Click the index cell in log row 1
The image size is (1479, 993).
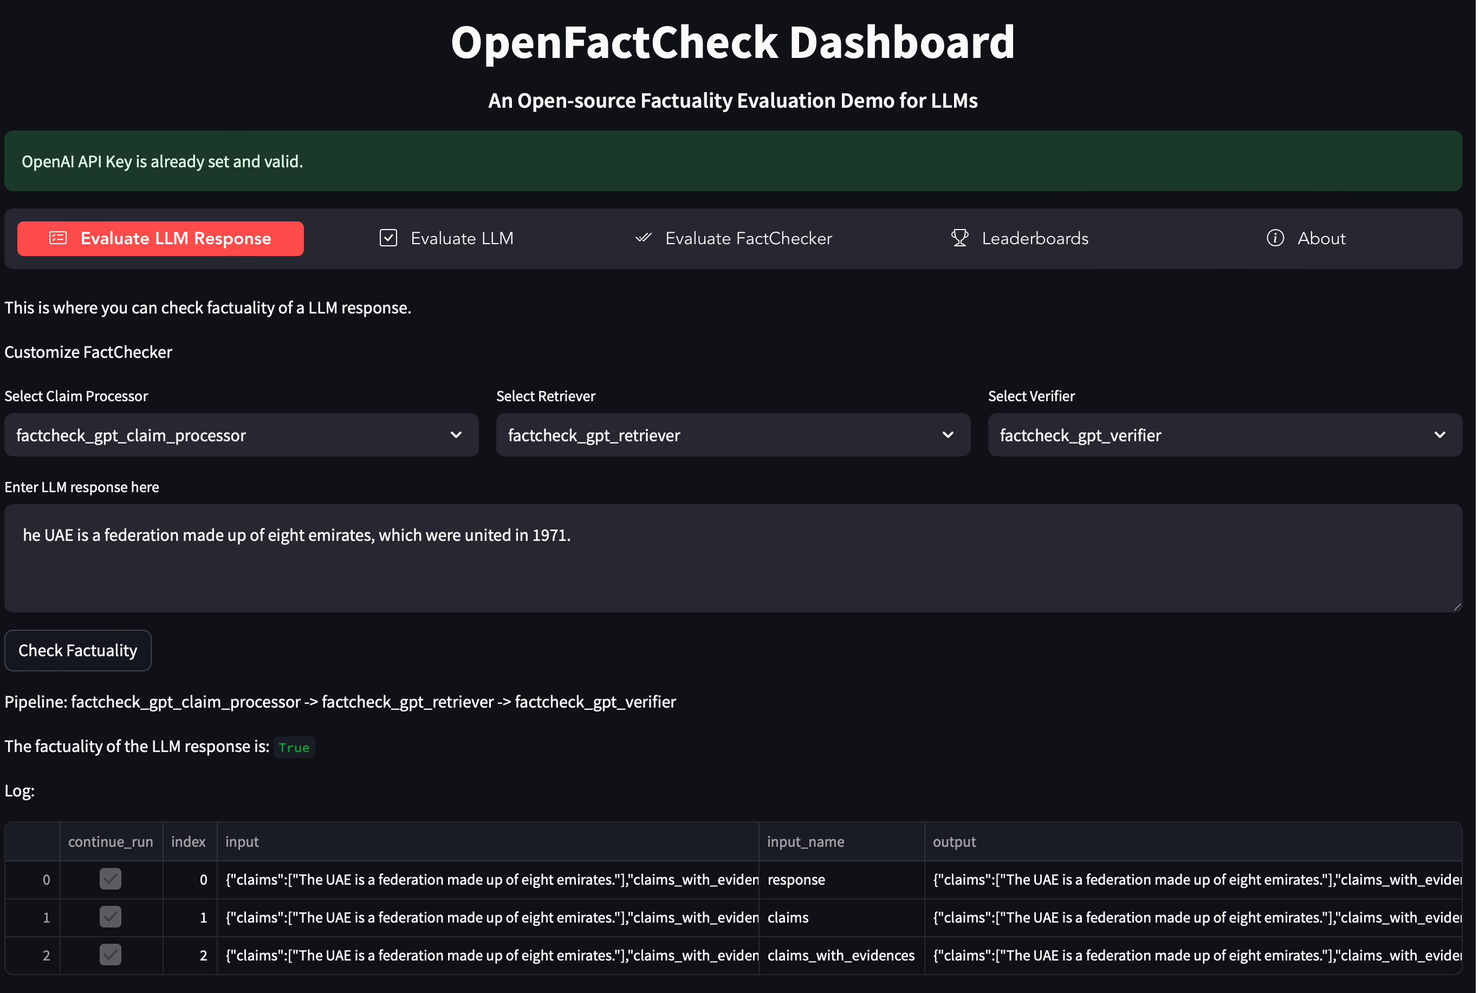coord(190,918)
